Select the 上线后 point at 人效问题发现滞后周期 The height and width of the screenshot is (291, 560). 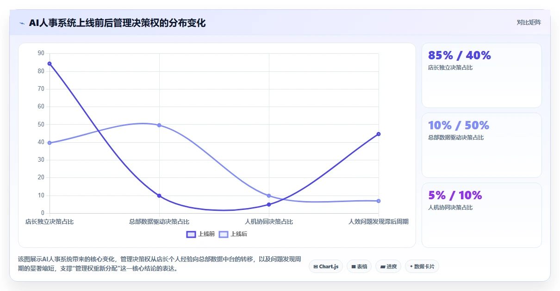point(379,201)
